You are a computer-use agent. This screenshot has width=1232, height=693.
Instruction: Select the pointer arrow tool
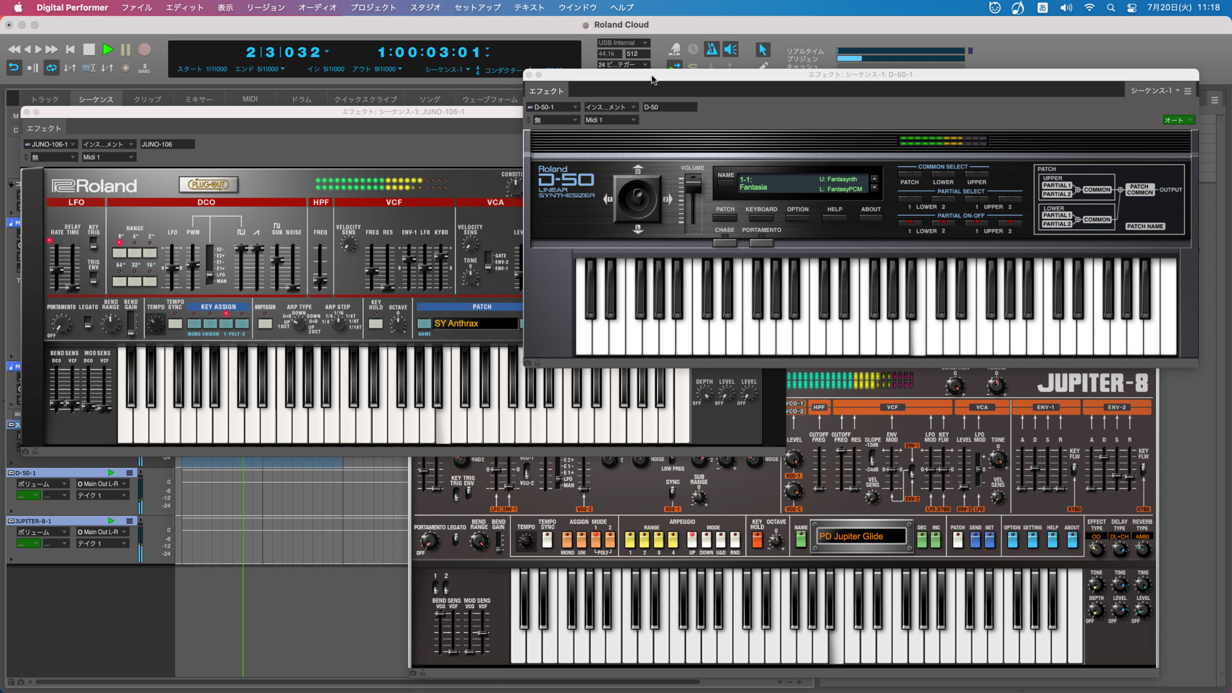tap(762, 49)
